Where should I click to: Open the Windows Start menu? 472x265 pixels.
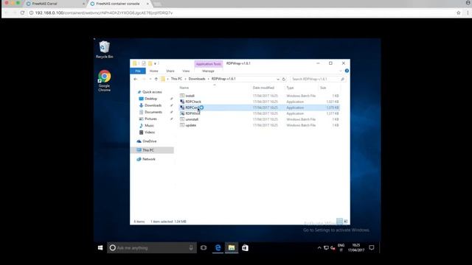pyautogui.click(x=100, y=247)
